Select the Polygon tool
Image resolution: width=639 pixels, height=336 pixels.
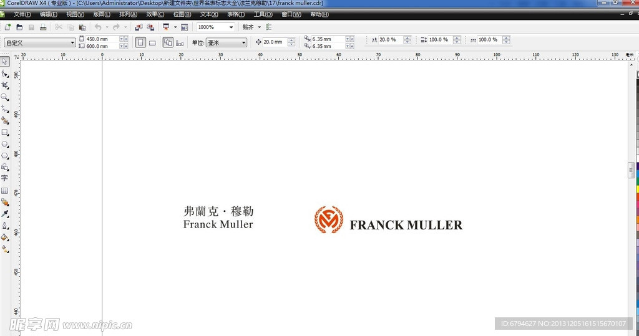pos(4,156)
